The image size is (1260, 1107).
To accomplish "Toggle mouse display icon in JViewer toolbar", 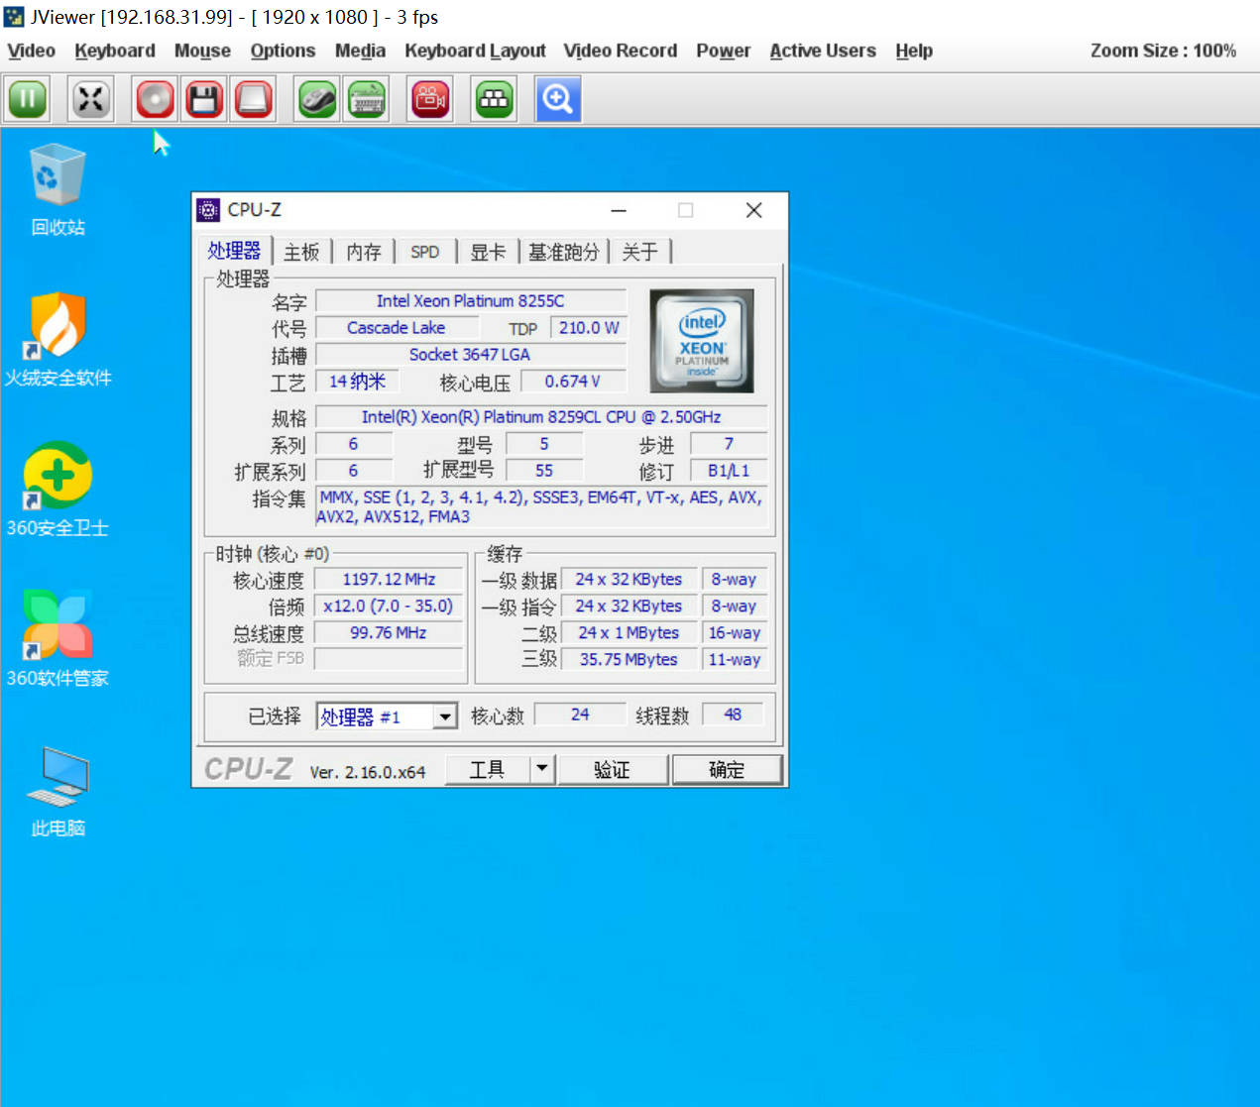I will click(x=317, y=99).
